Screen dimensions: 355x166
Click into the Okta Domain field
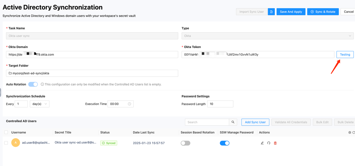point(92,54)
